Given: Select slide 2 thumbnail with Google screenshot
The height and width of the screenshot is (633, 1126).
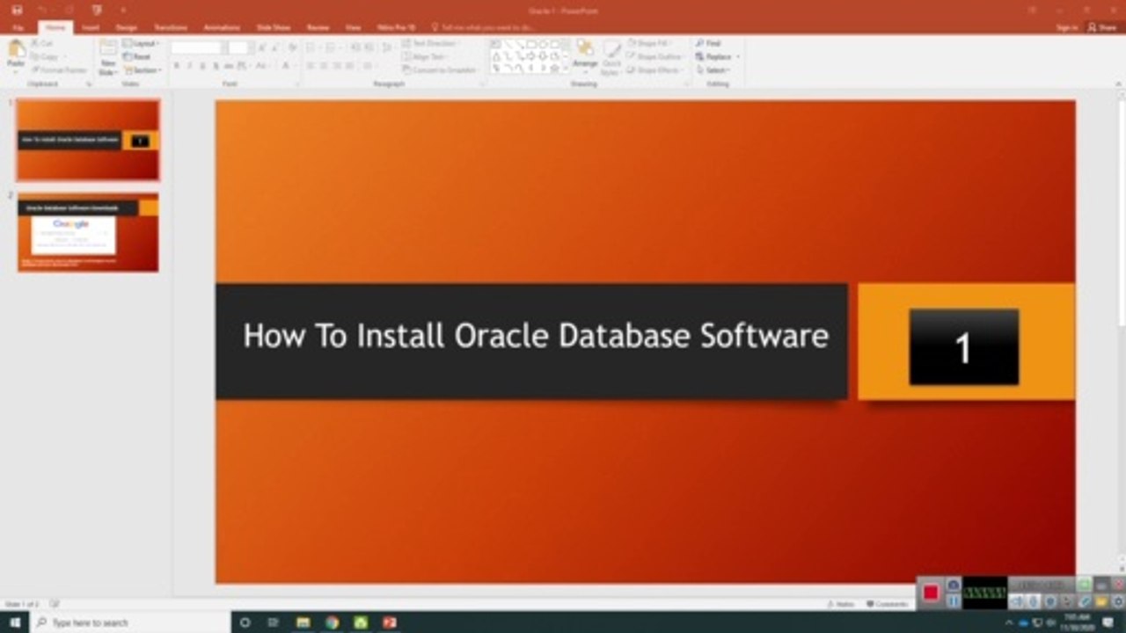Looking at the screenshot, I should tap(88, 232).
